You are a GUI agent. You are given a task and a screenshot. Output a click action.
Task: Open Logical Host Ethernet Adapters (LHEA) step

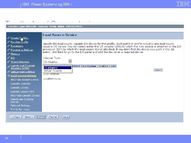[x=23, y=67]
